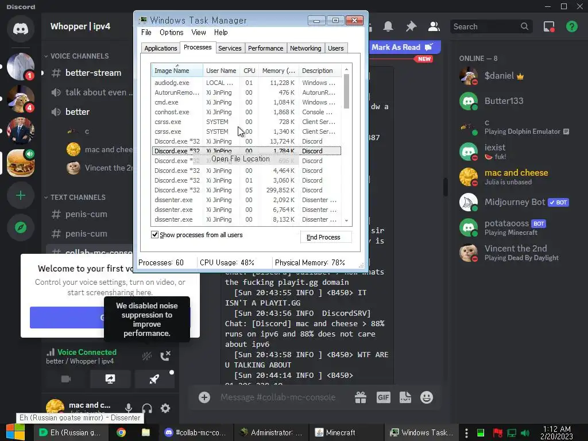
Task: Open the View menu in Task Manager
Action: click(x=199, y=32)
